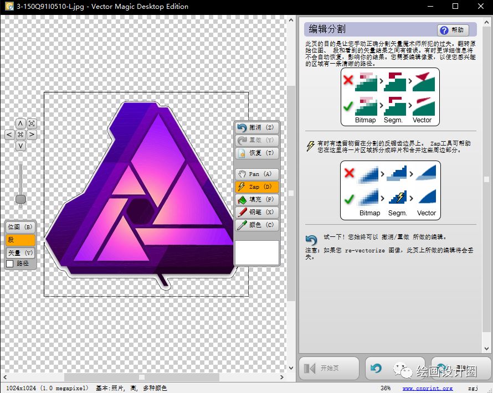Click the center view navigation button

pos(20,135)
